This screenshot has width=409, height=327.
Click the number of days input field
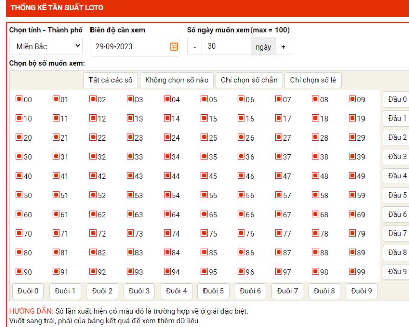pyautogui.click(x=226, y=46)
